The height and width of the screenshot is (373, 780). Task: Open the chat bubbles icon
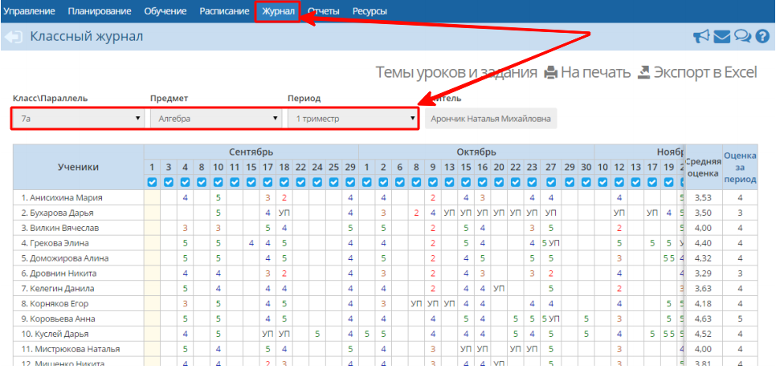741,36
